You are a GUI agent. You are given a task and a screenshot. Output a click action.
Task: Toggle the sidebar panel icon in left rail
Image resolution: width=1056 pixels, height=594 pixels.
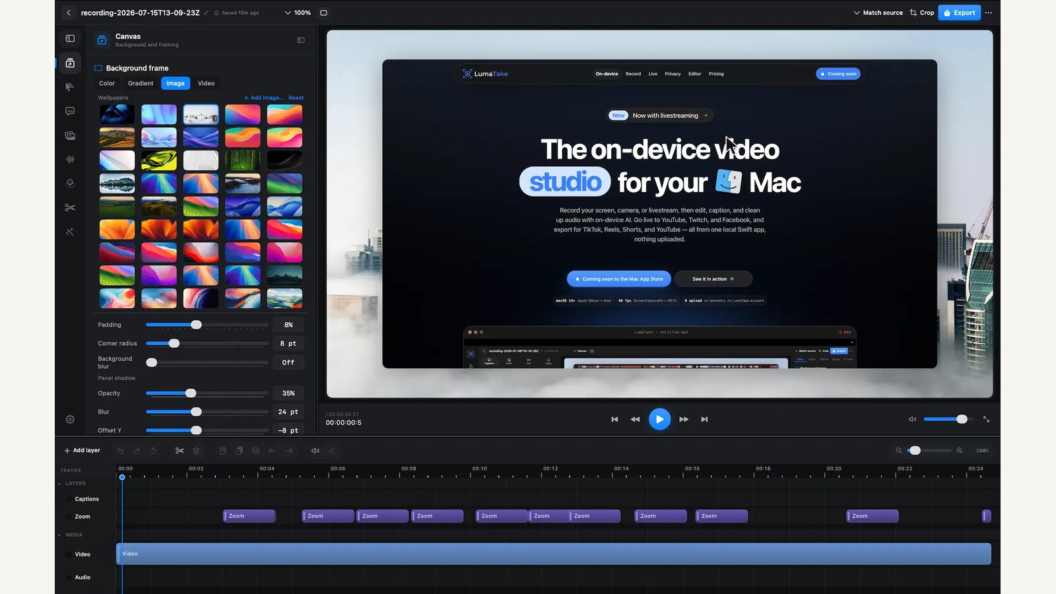[70, 38]
